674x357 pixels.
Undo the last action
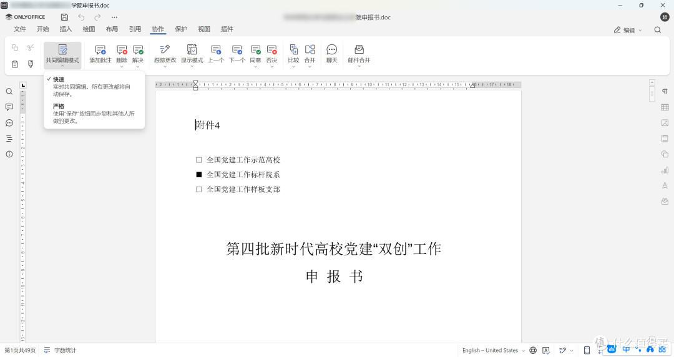pos(81,17)
